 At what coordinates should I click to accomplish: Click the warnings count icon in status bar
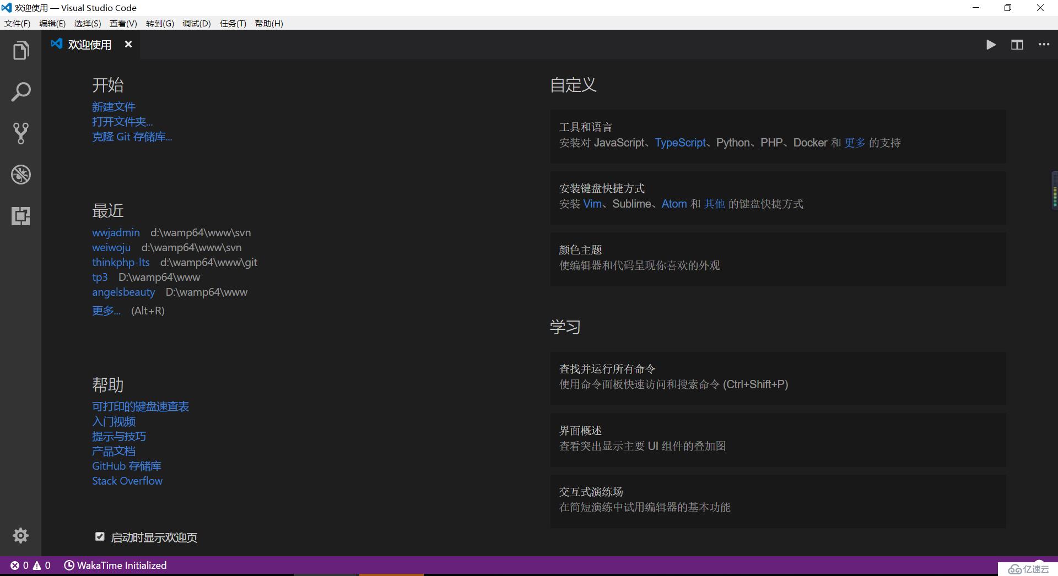pos(37,566)
